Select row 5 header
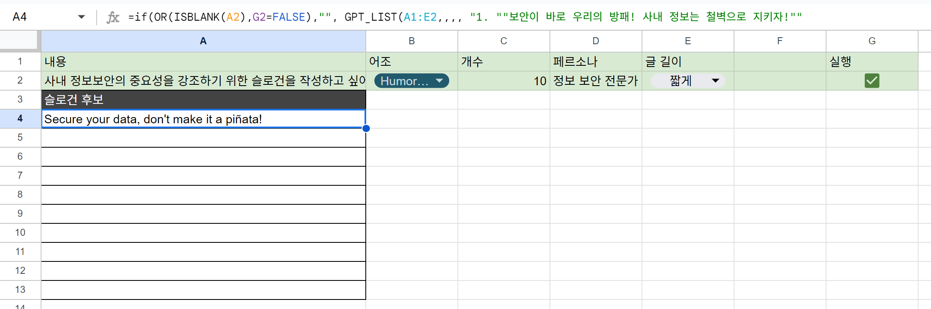931x309 pixels. 20,138
